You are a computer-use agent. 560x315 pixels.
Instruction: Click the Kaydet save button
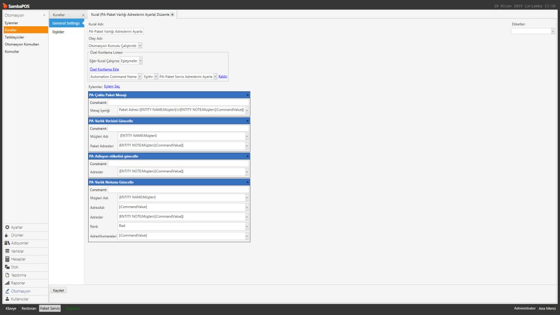(x=58, y=290)
